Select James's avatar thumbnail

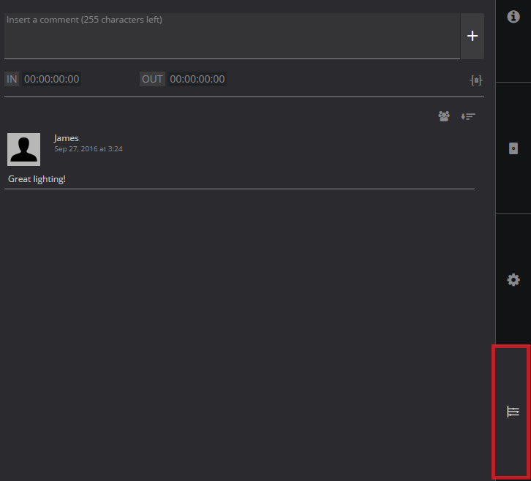(23, 149)
